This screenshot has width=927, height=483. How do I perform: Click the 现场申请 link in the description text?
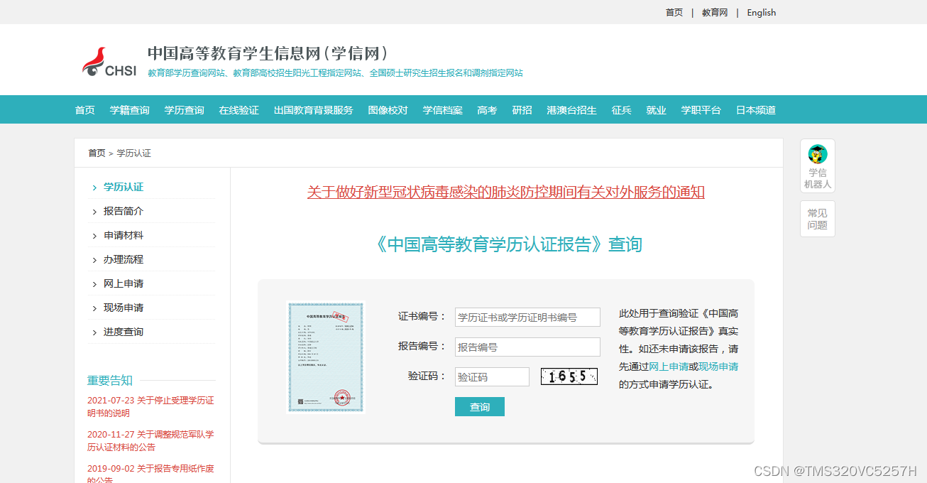(718, 367)
